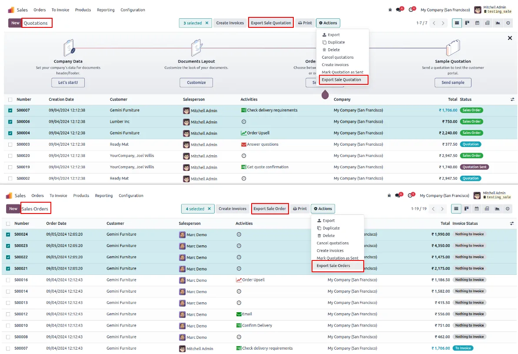This screenshot has height=354, width=518.
Task: Check the checkbox for quotation S00003
Action: point(10,144)
